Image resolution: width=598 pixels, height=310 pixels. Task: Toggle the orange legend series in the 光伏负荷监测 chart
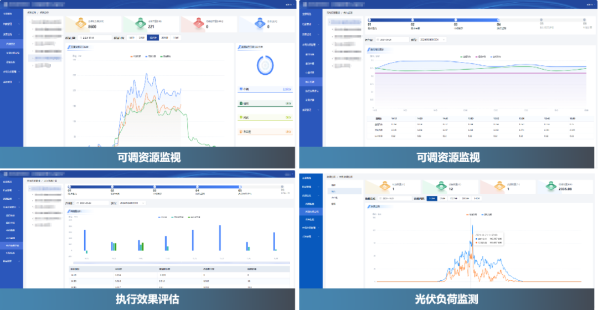tap(472, 215)
